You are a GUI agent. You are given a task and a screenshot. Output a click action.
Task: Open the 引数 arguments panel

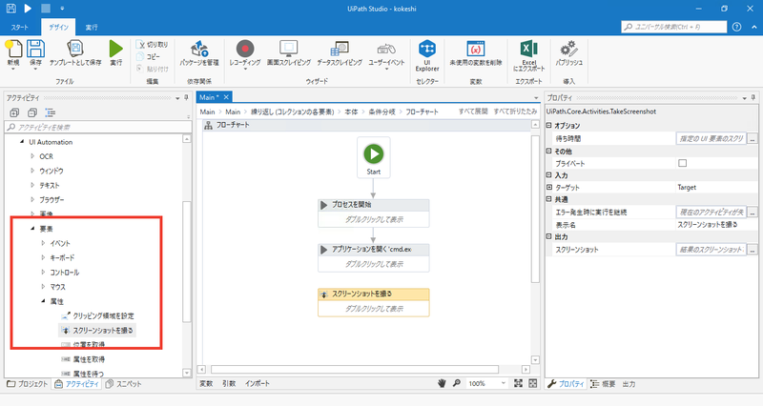(x=229, y=383)
